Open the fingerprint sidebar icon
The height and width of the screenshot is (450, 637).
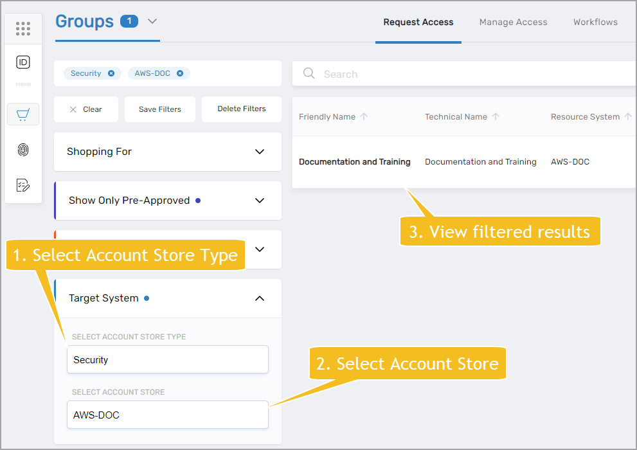(x=23, y=150)
